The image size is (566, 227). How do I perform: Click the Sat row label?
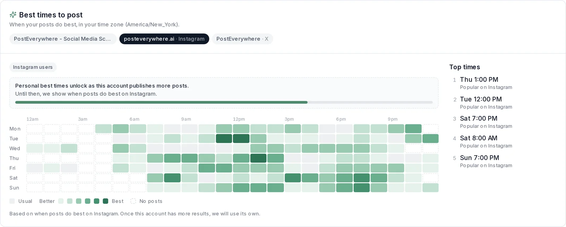[13, 178]
